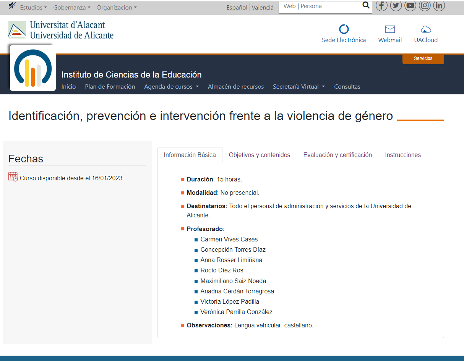Open UACloud cloud icon
The image size is (464, 361).
(426, 29)
